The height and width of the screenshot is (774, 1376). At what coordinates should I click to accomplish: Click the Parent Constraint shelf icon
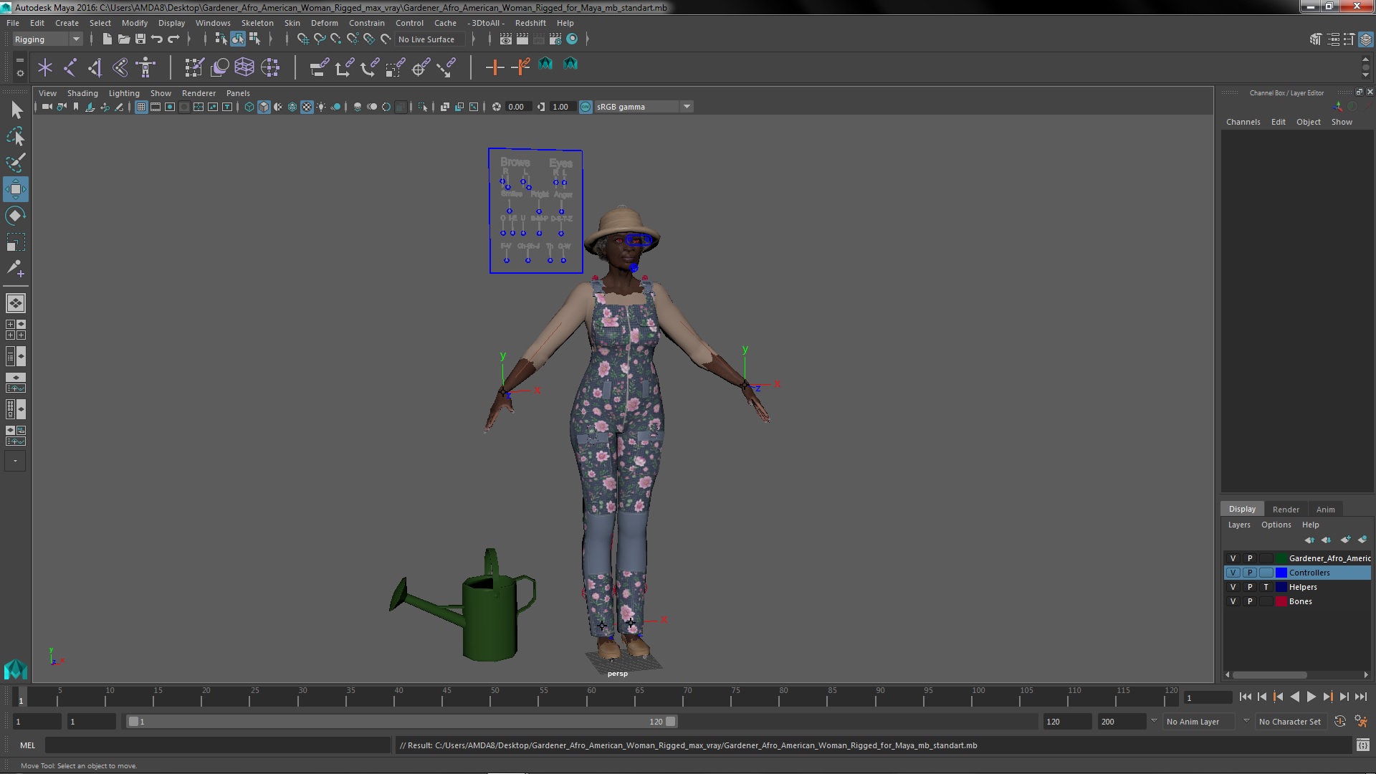pos(320,68)
